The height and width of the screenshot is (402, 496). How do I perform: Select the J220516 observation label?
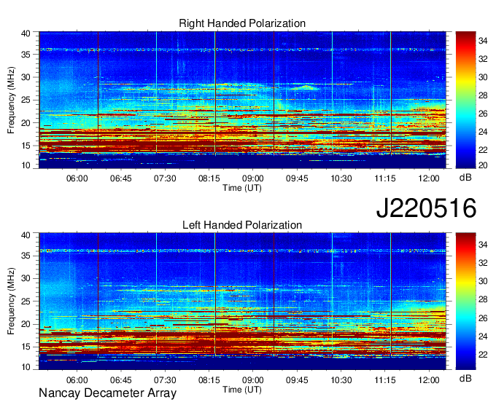coord(426,208)
